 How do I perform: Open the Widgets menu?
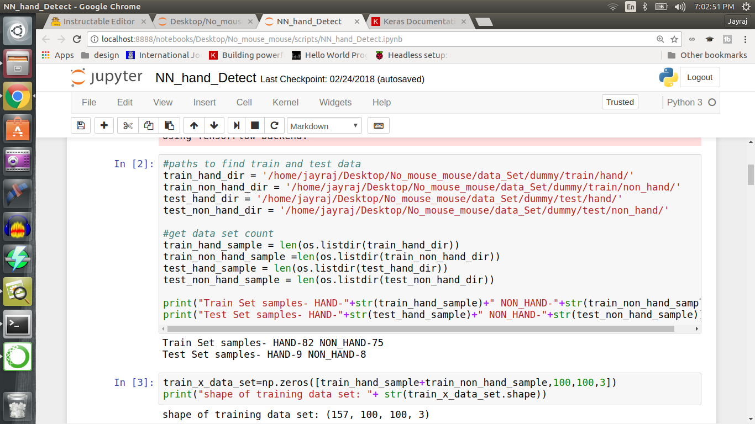click(335, 102)
